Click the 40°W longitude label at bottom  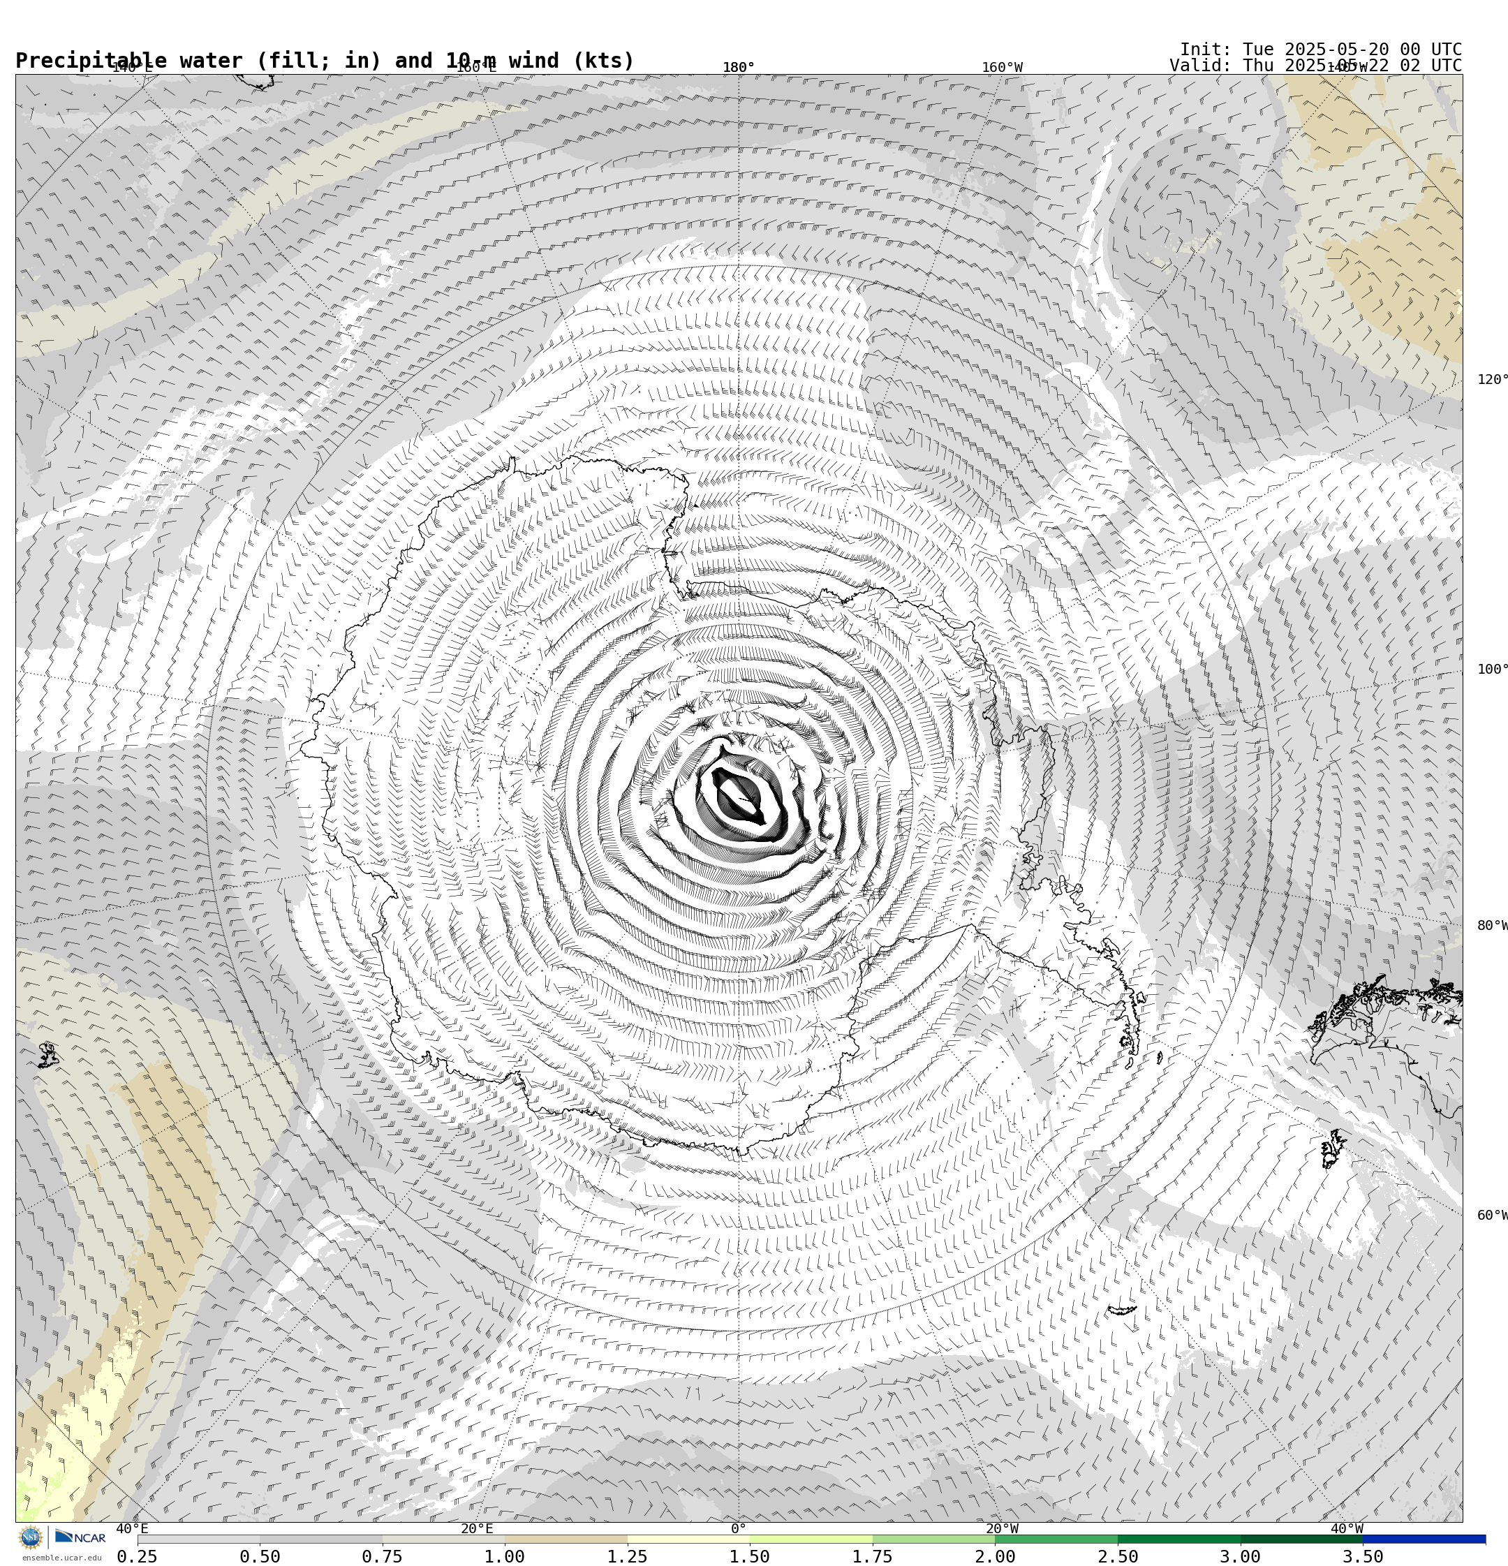(x=1347, y=1528)
